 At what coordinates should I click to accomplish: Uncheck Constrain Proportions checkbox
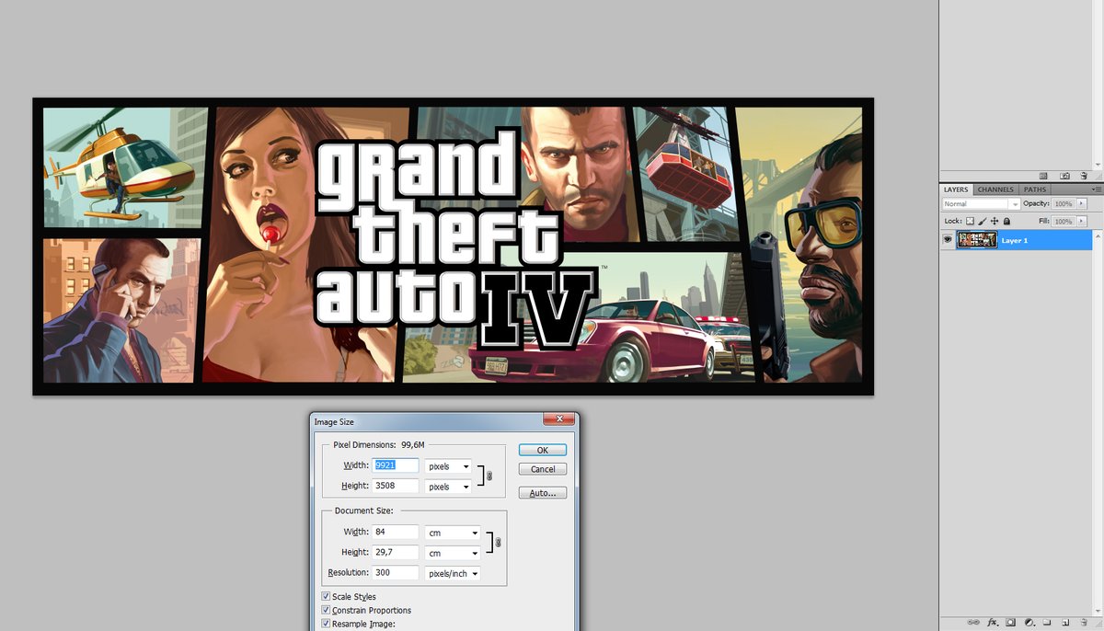[x=326, y=611]
